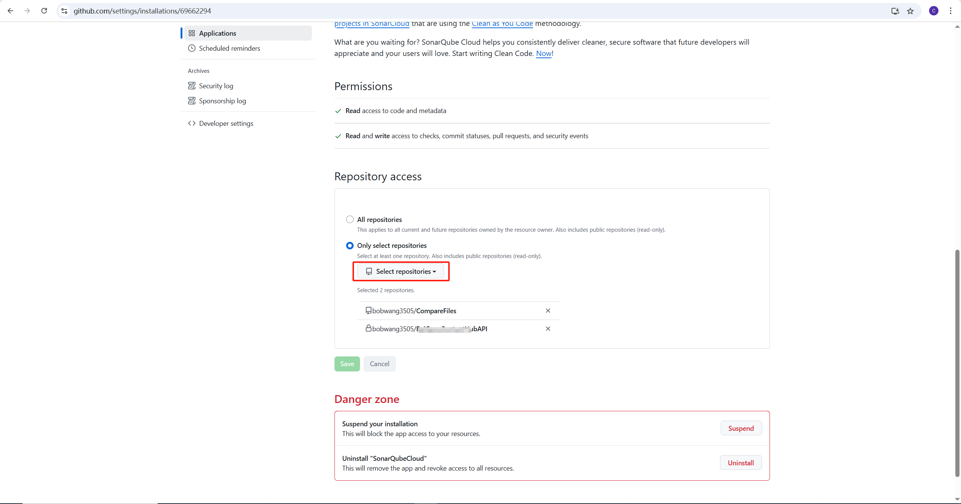Open Scheduled reminders sidebar item
The height and width of the screenshot is (504, 961).
[229, 48]
